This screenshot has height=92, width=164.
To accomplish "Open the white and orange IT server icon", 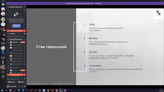I will (3, 19).
